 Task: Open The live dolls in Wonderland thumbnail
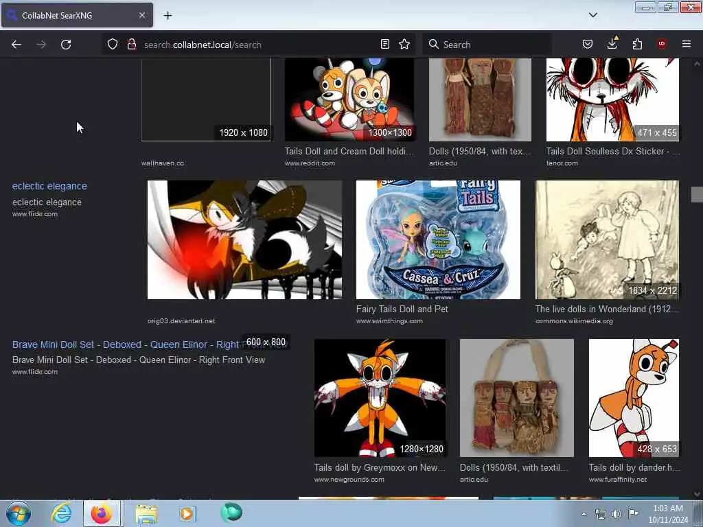coord(607,239)
